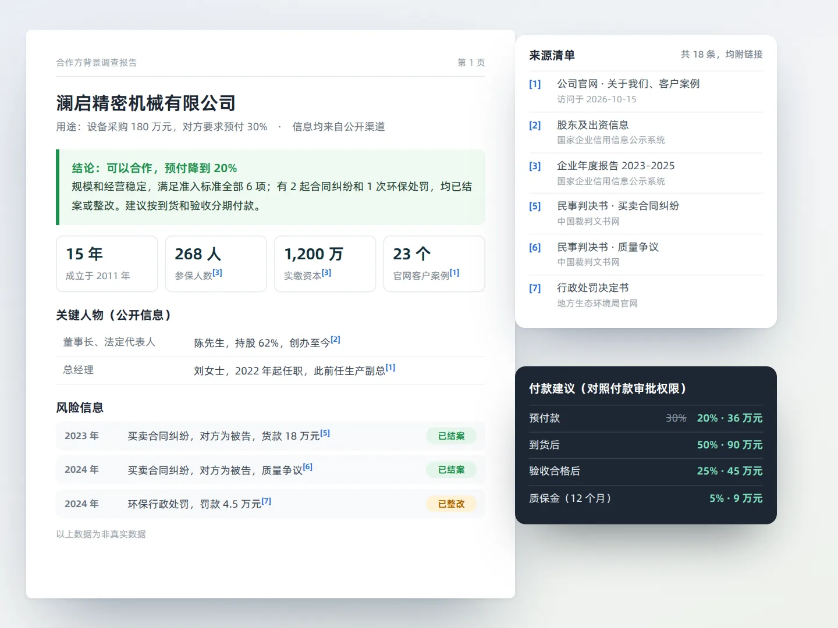Click the 268 人 stat value
838x628 pixels.
(198, 254)
